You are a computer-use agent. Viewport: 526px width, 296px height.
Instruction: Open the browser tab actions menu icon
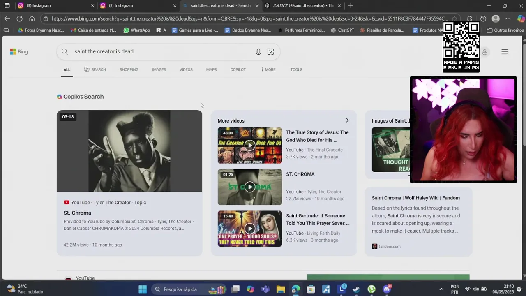pos(7,5)
